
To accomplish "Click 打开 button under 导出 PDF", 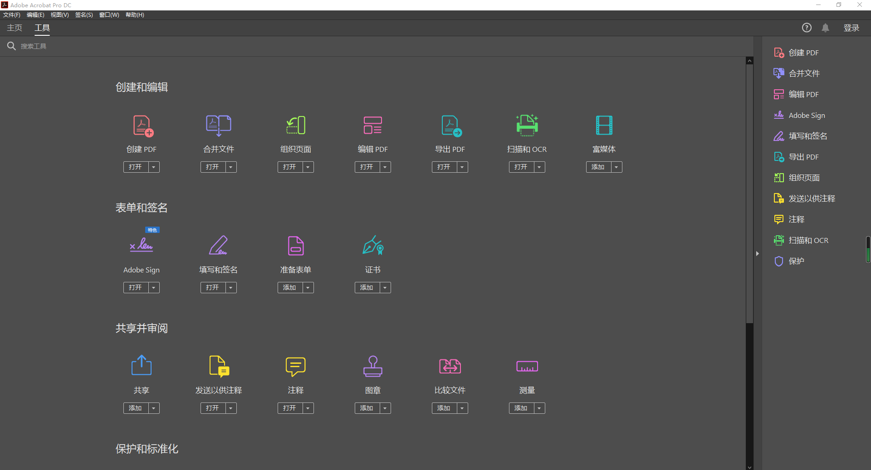I will click(444, 167).
